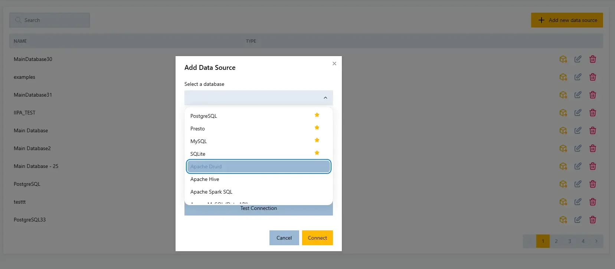Viewport: 615px width, 269px height.
Task: Close the Add Data Source dialog
Action: point(334,64)
